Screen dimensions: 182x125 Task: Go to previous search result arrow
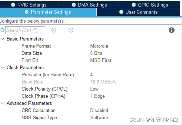click(x=54, y=30)
